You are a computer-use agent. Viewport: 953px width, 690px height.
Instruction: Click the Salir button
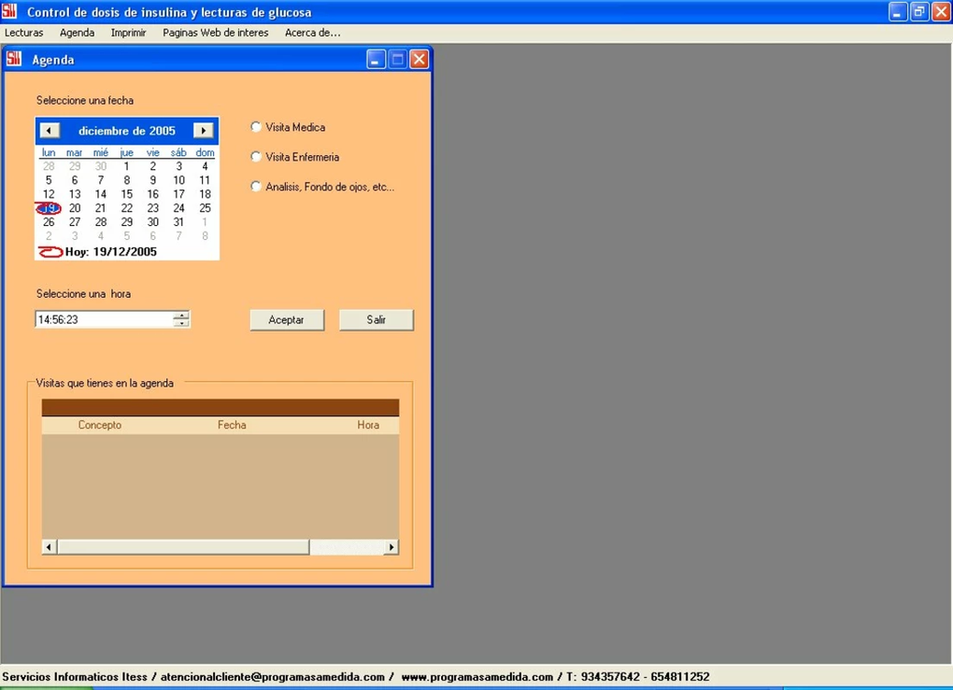(376, 319)
